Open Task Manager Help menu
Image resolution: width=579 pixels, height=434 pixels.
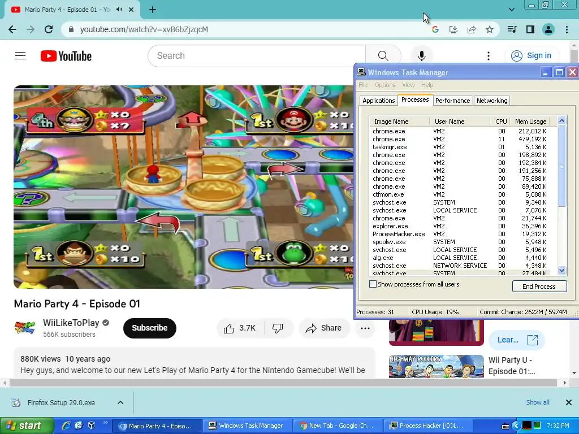pyautogui.click(x=427, y=85)
